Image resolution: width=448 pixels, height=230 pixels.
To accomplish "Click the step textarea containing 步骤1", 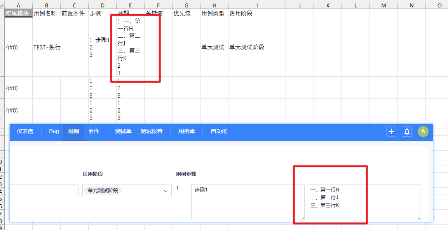I will (248, 202).
